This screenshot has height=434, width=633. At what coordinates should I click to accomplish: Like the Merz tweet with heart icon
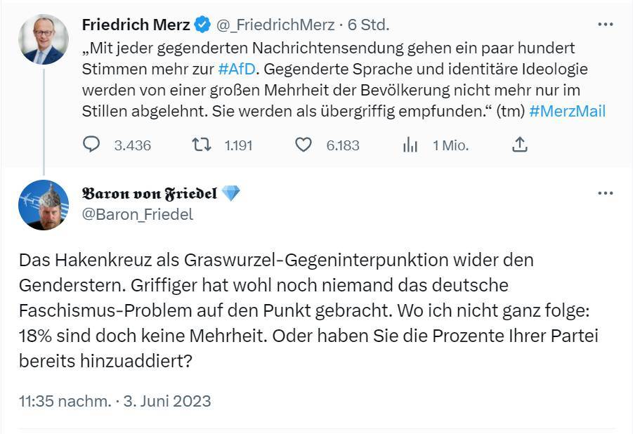[304, 145]
